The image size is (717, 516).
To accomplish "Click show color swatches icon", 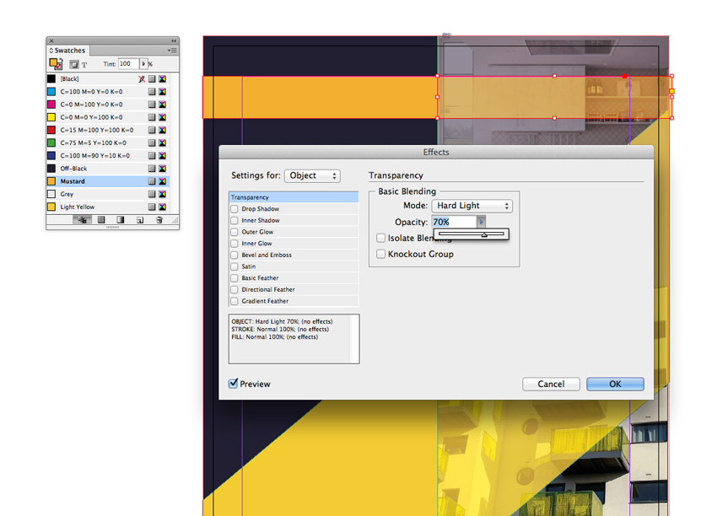I will 101,220.
